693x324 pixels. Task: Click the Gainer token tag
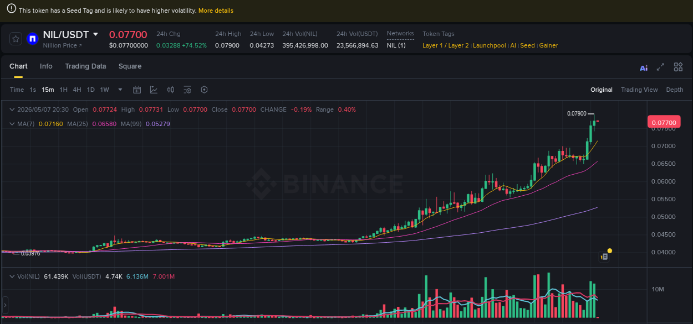(549, 45)
